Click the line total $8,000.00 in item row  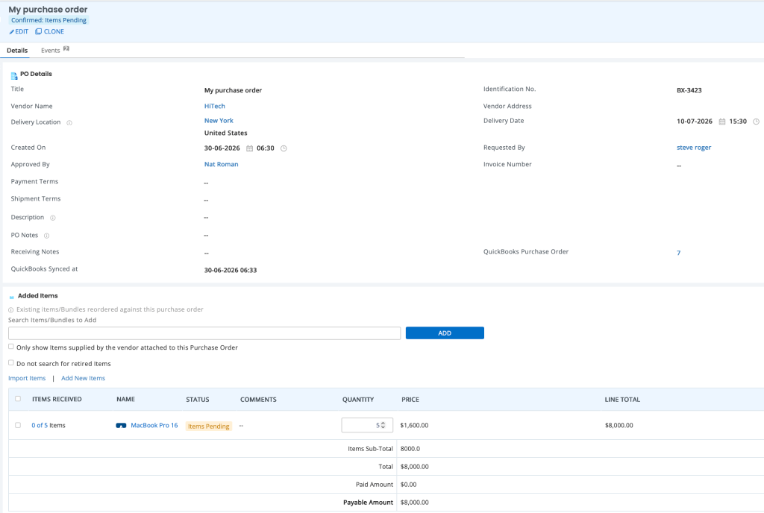click(619, 426)
